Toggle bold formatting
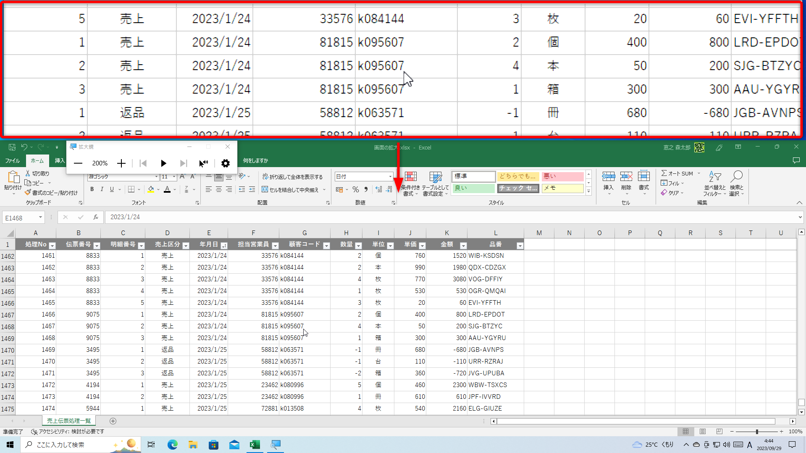Image resolution: width=806 pixels, height=453 pixels. coord(92,189)
